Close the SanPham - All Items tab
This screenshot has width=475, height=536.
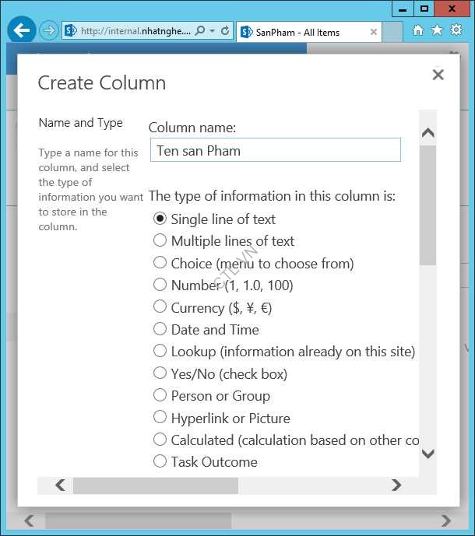tap(373, 32)
